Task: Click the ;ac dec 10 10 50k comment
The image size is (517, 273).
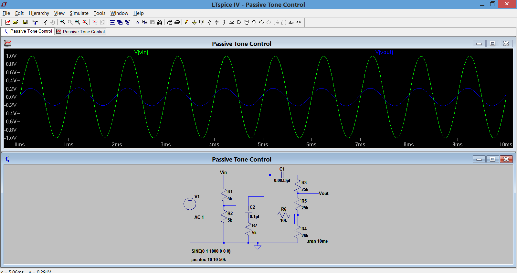Action: pyautogui.click(x=208, y=259)
